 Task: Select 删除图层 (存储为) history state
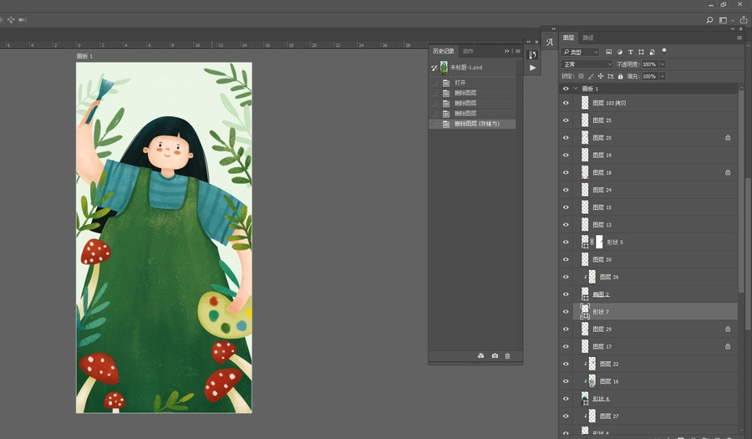(472, 124)
